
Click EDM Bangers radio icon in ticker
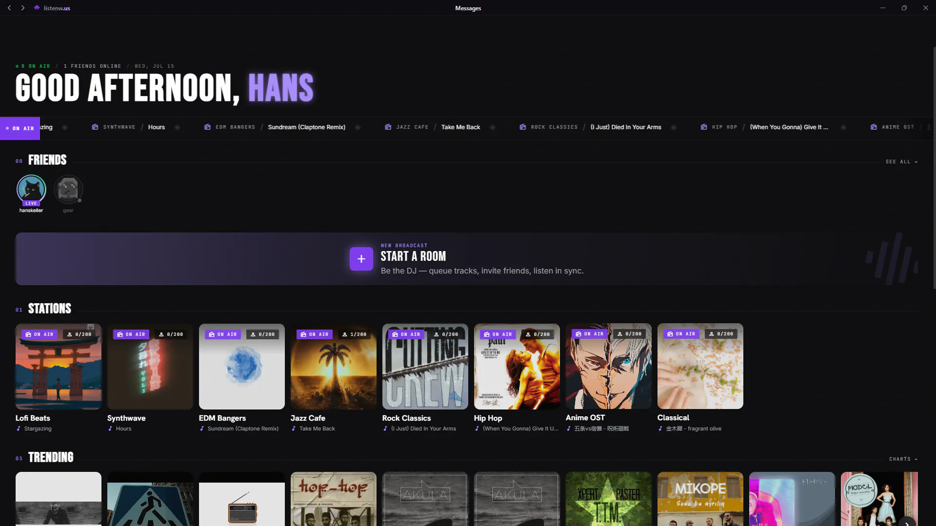pos(207,127)
